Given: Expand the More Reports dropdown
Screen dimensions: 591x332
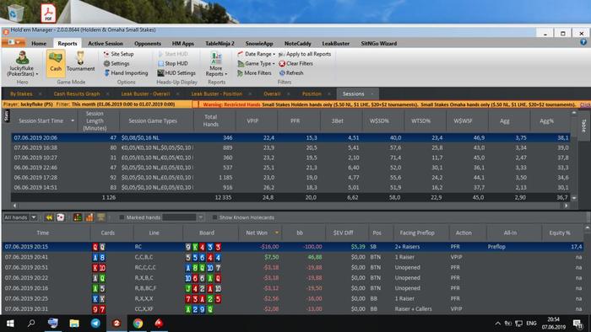Looking at the screenshot, I should (225, 73).
